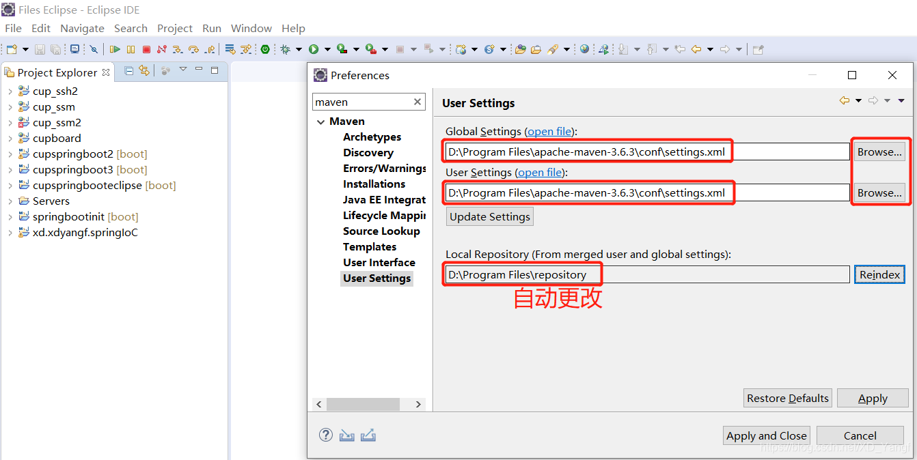Open the Run menu
917x460 pixels.
click(212, 28)
